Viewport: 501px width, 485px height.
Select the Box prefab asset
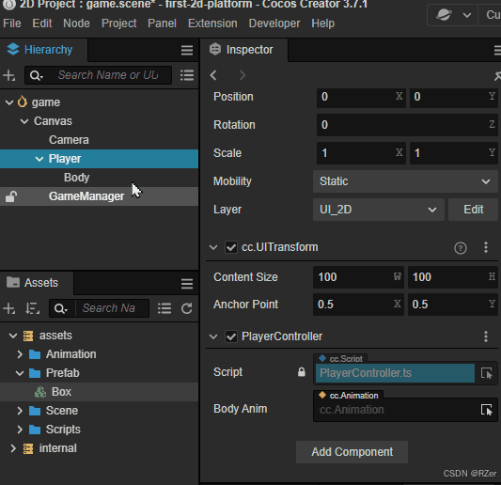[99, 392]
